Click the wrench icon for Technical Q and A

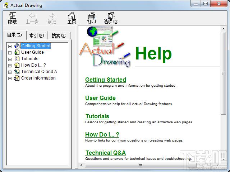point(17,72)
